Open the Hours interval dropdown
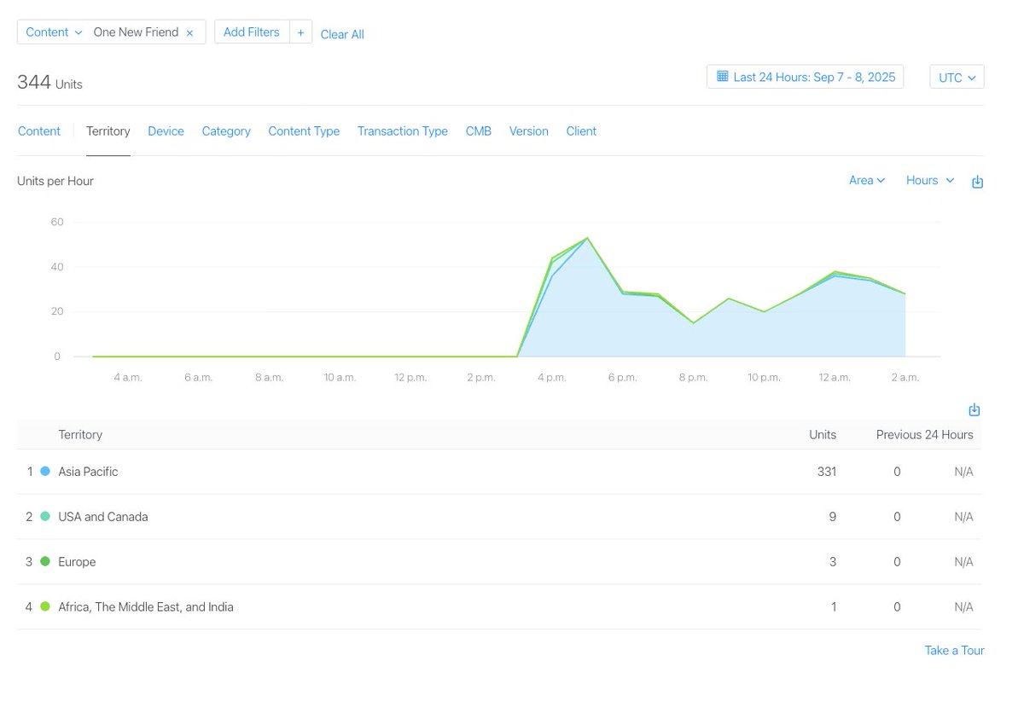The width and height of the screenshot is (1024, 719). point(930,180)
